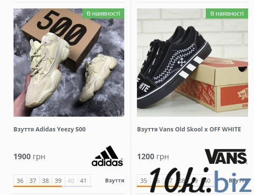The width and height of the screenshot is (254, 195).
Task: Click the orange size availability bar under Yeezy
Action: [38, 186]
